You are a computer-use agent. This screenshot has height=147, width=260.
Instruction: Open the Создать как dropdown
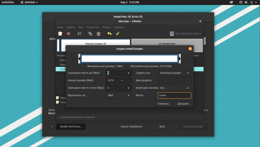point(174,73)
